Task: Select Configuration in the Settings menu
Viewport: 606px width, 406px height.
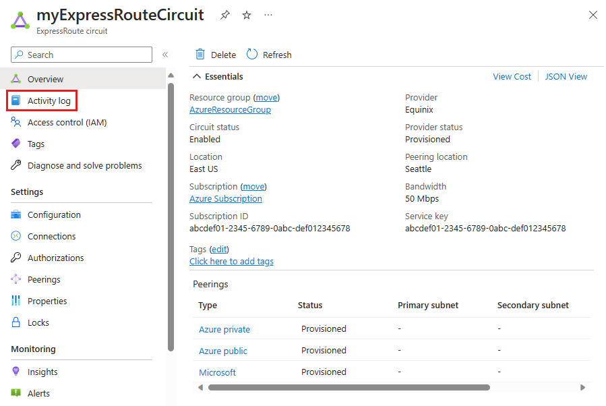Action: click(x=54, y=214)
